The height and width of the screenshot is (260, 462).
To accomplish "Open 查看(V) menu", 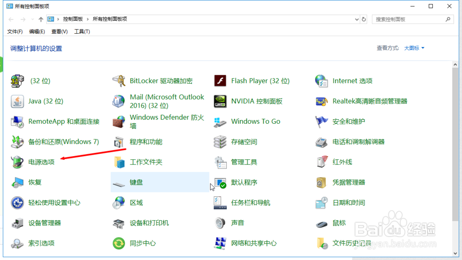I will pos(59,31).
